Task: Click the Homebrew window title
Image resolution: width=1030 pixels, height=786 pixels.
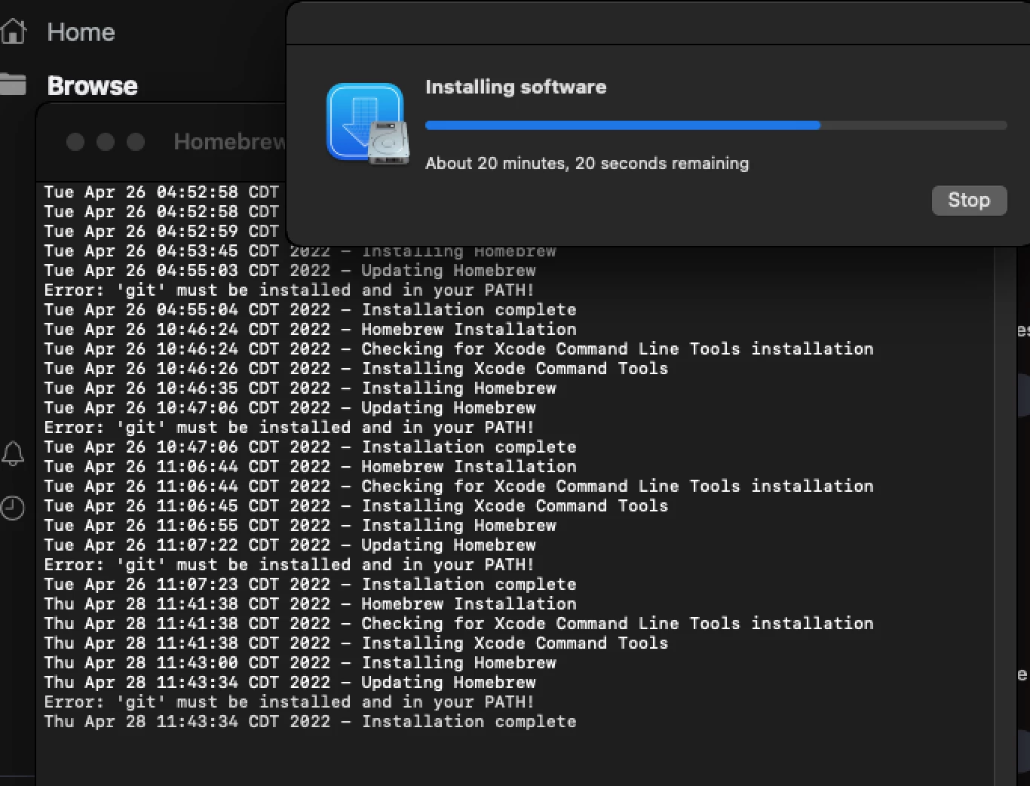Action: (229, 141)
